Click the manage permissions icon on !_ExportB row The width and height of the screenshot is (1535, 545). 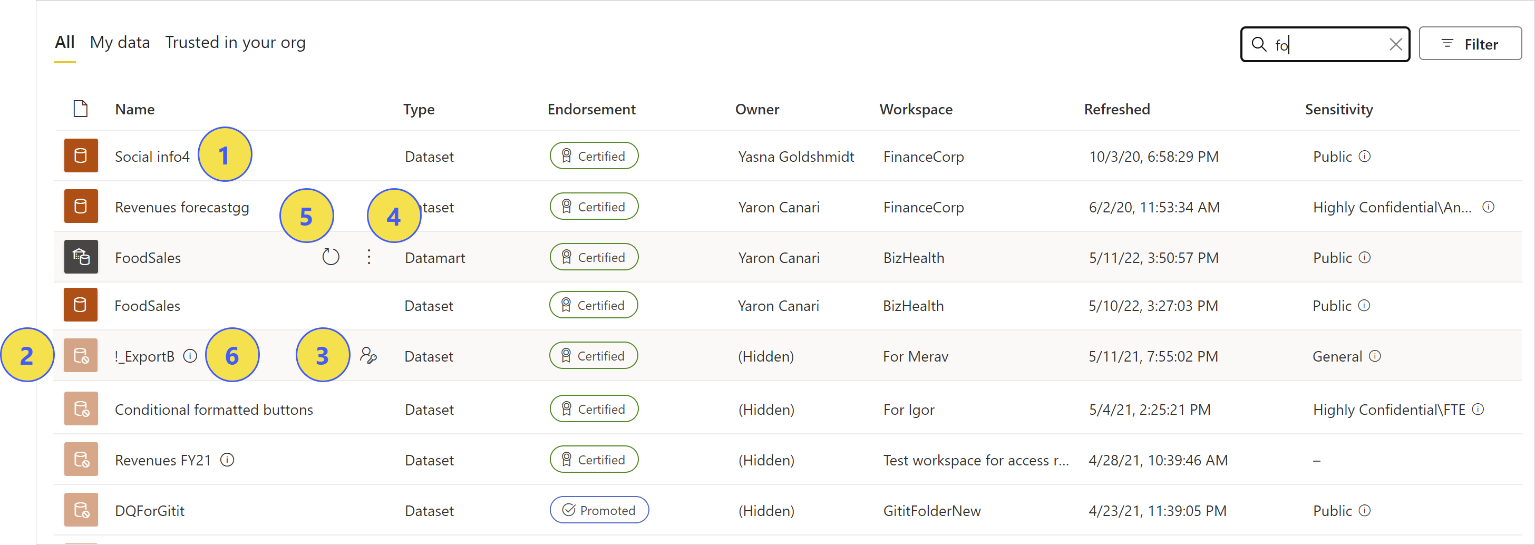coord(370,356)
